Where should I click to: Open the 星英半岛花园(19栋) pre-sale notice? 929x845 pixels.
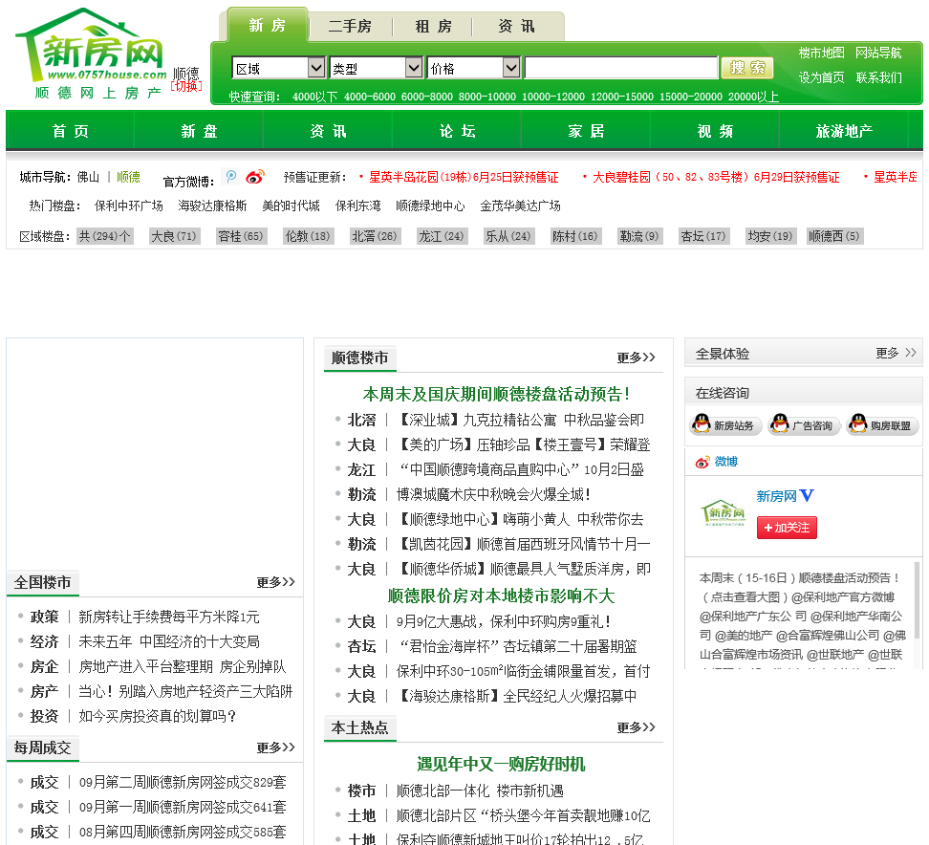(464, 177)
